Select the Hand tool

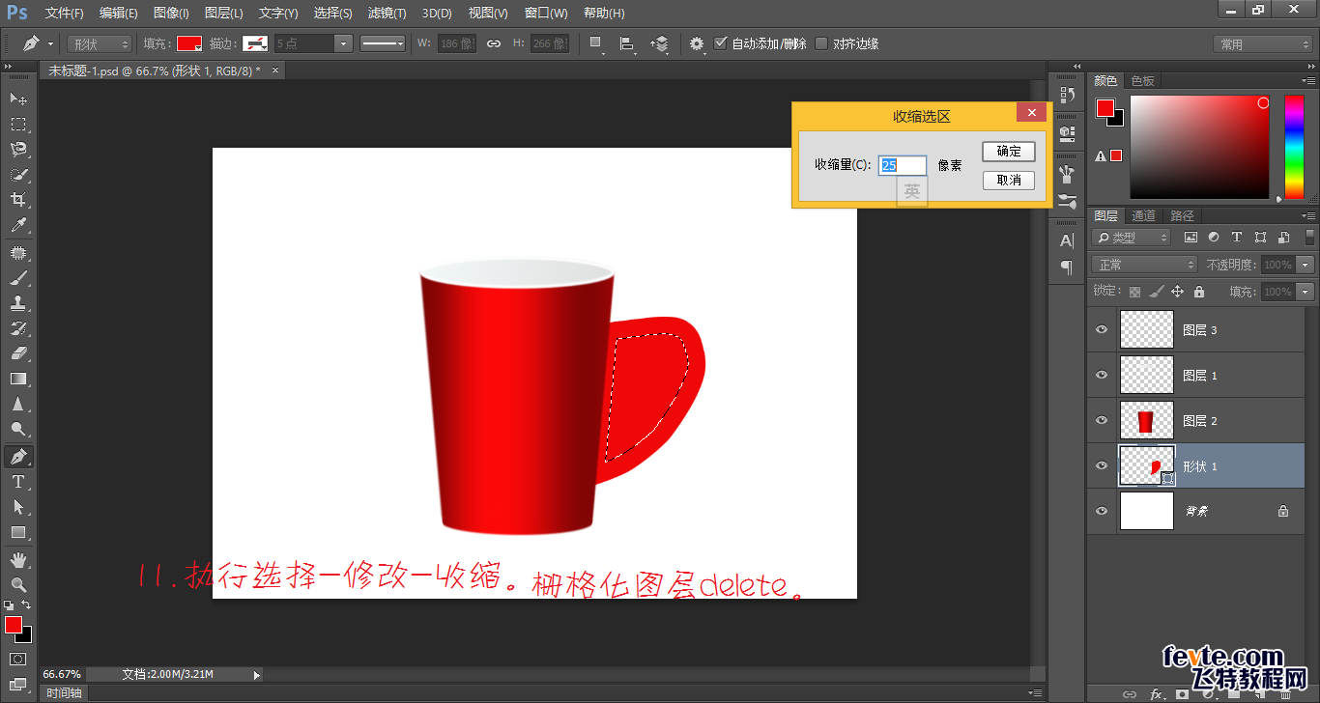(18, 560)
